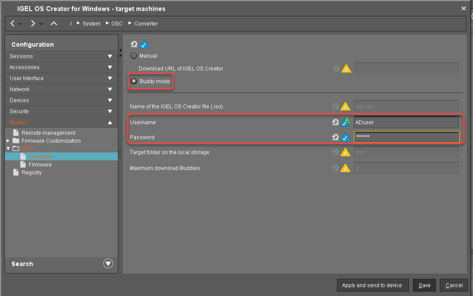
Task: Click the blue checkmark icon beside Password
Action: coord(346,137)
